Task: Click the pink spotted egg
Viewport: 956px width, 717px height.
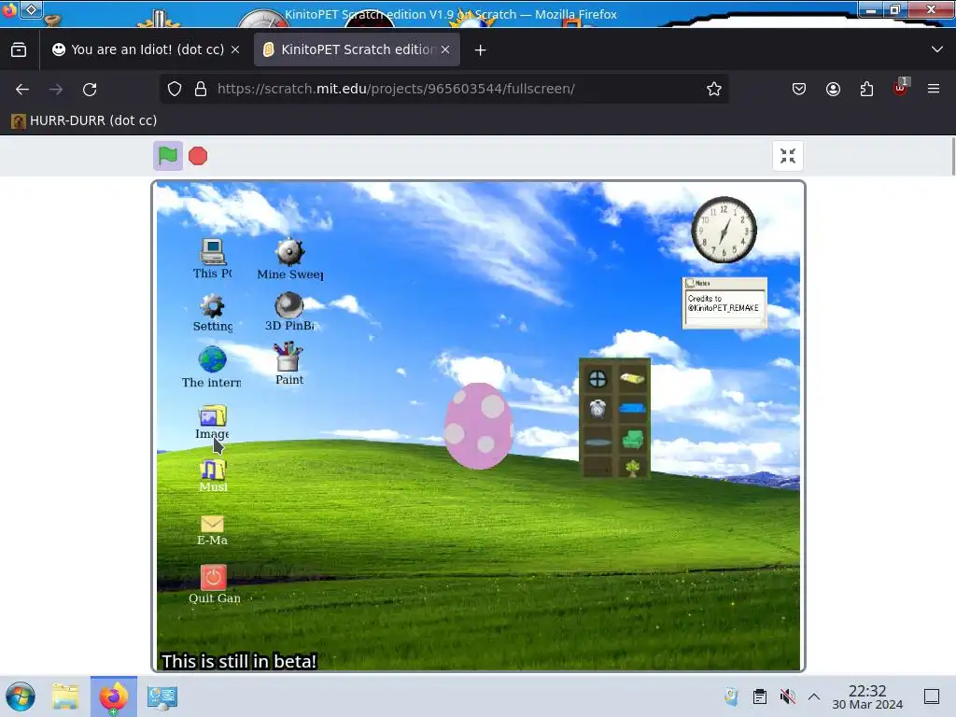Action: tap(479, 426)
